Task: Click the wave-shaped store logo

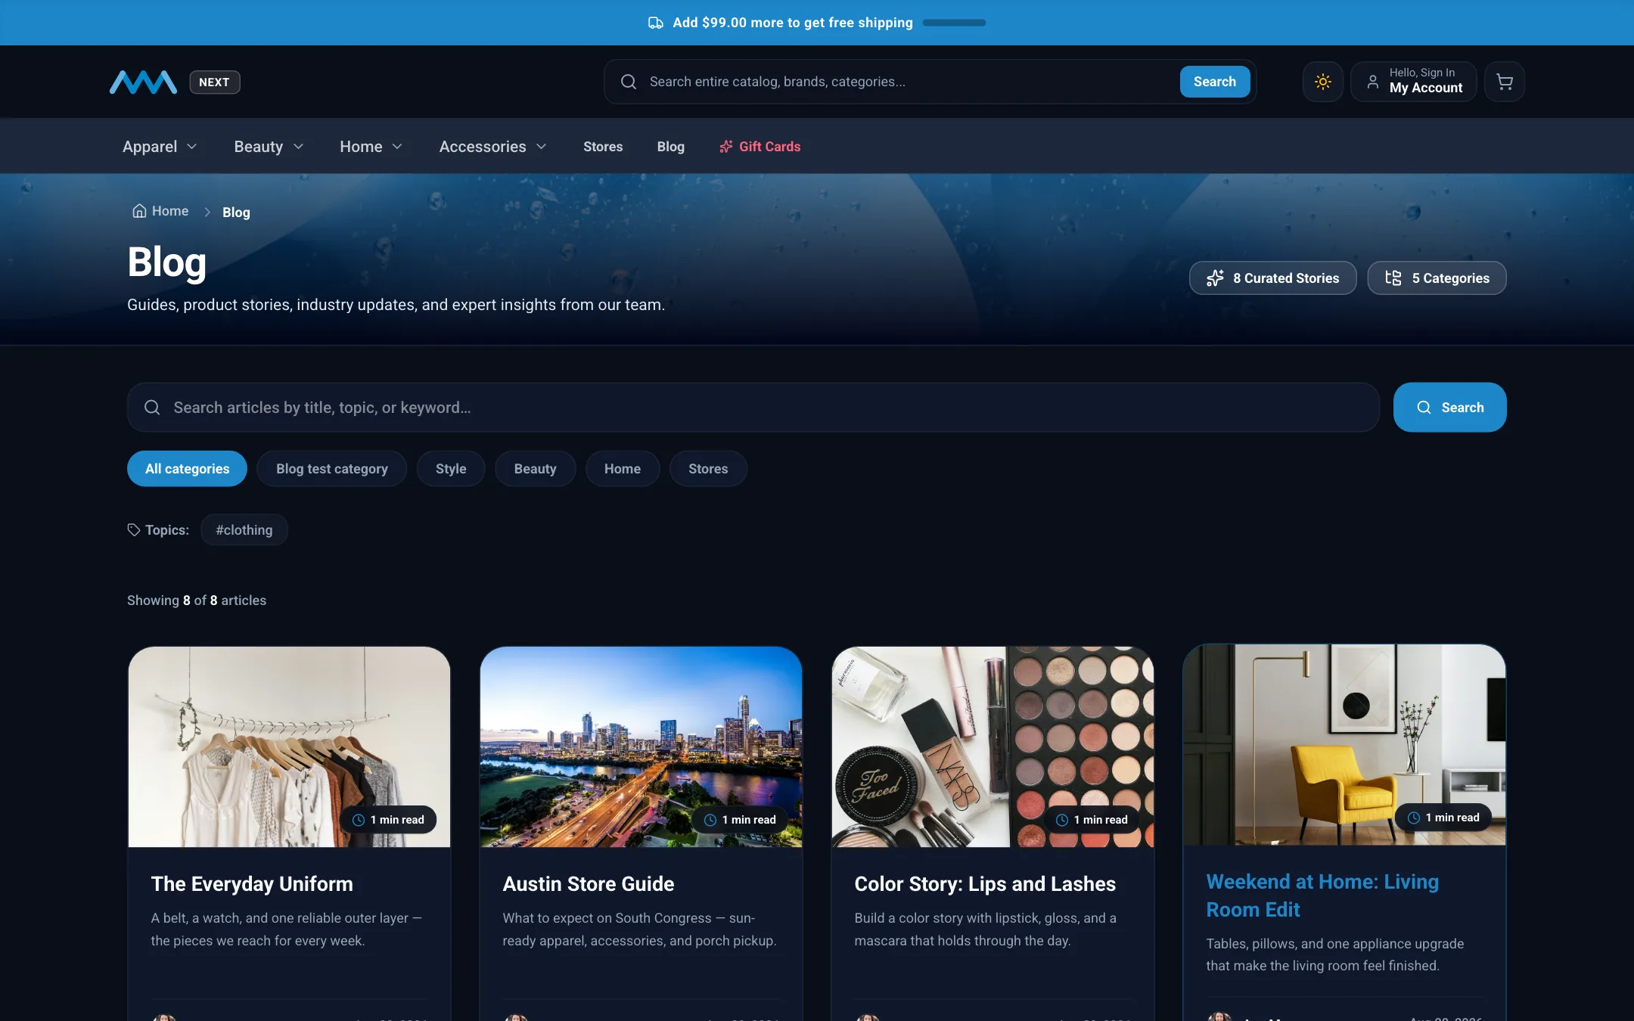Action: 143,82
